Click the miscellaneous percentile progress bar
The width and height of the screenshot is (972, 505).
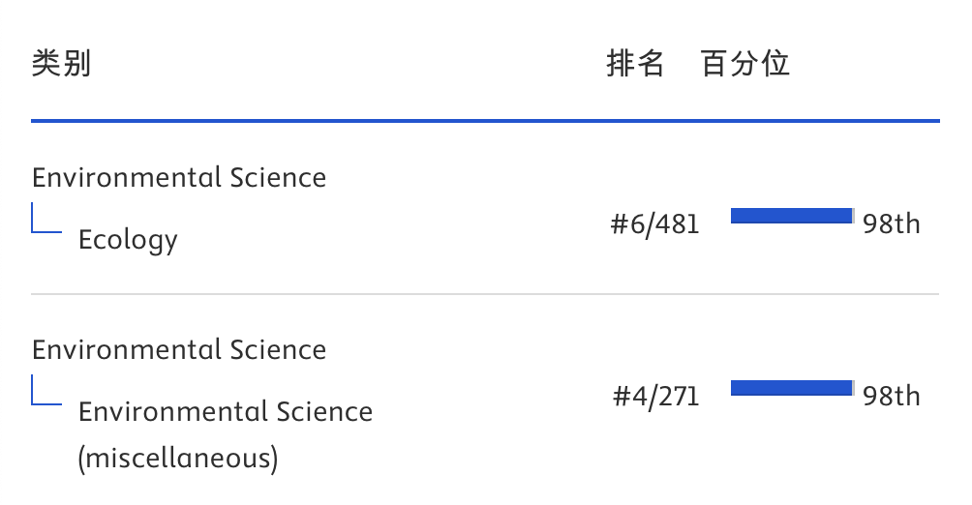[x=793, y=388]
